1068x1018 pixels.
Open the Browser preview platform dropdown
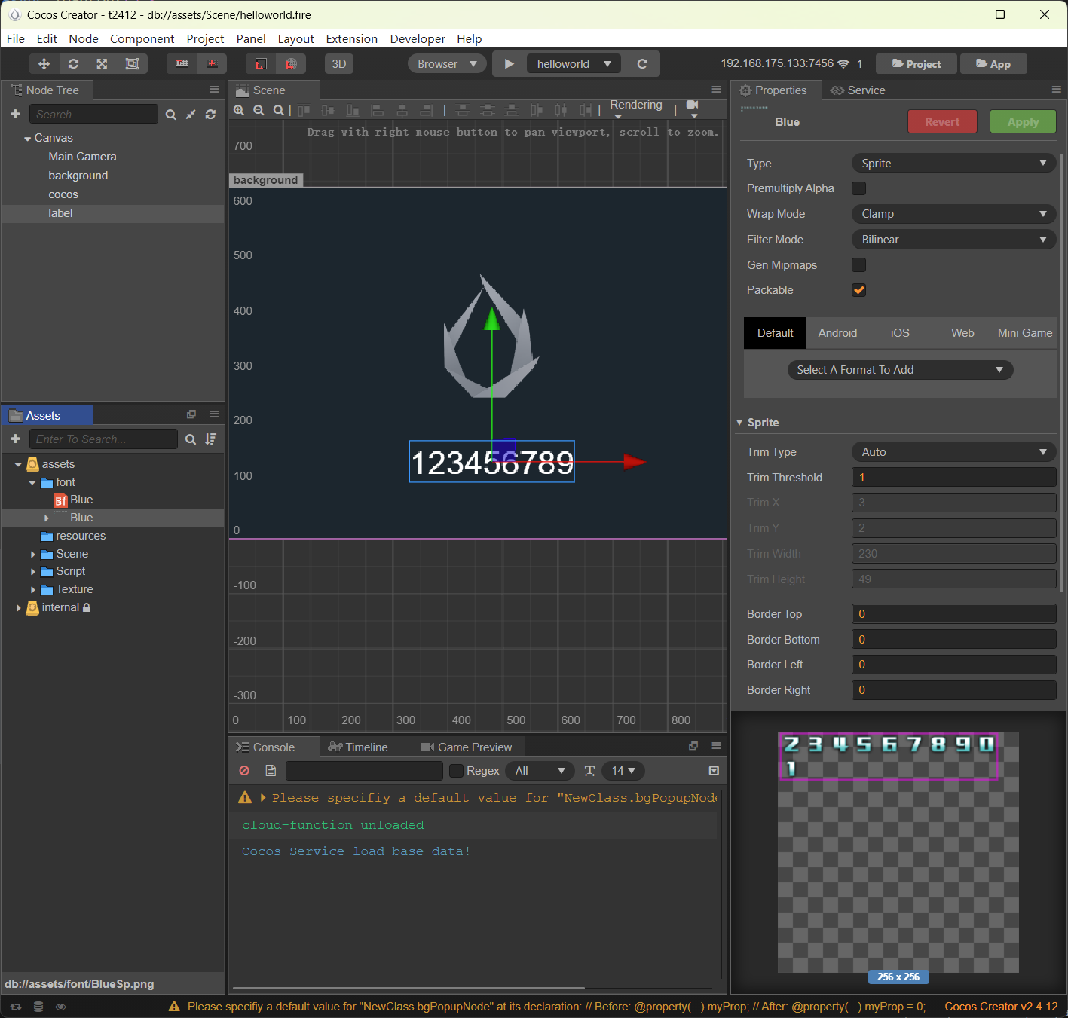pos(447,64)
